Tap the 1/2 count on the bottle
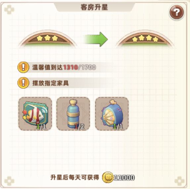Screen dimensions: 190x189 tap(79, 126)
